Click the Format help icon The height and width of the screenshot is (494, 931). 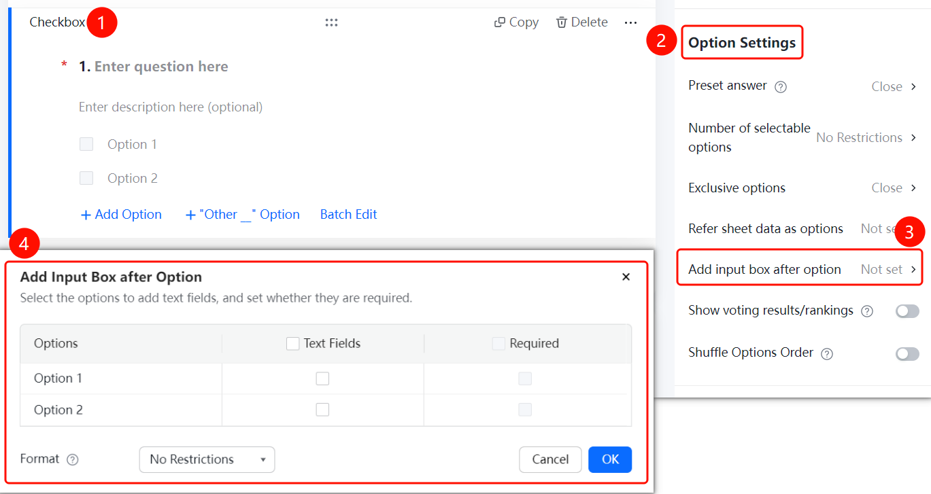point(73,459)
